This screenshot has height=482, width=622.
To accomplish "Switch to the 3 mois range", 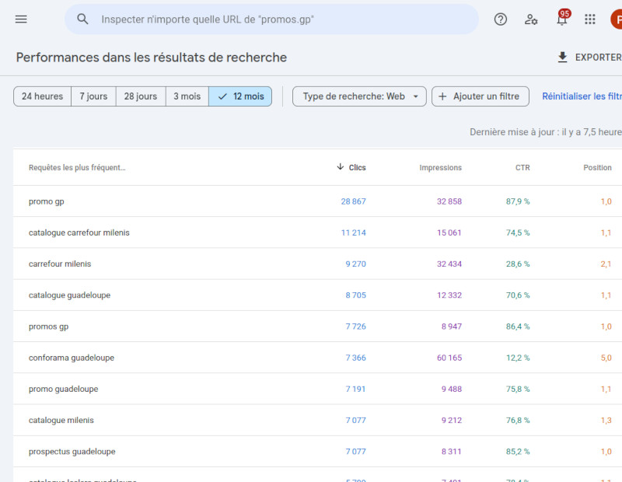I will coord(187,96).
